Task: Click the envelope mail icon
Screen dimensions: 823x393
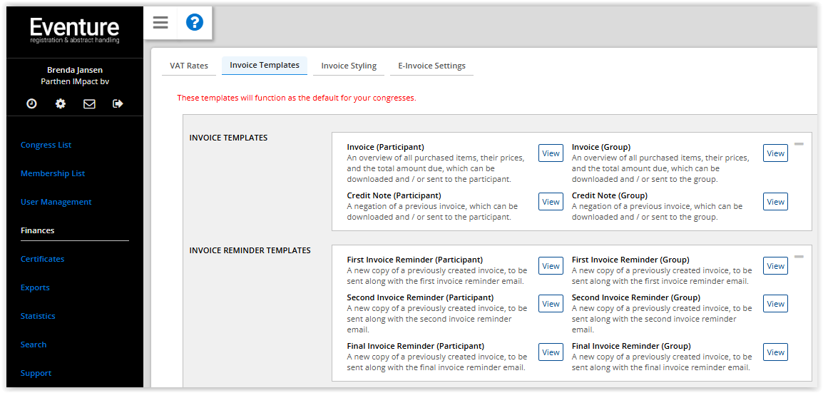Action: (89, 103)
